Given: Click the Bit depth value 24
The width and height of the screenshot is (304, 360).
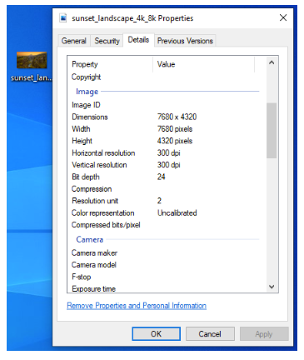Looking at the screenshot, I should (x=161, y=177).
